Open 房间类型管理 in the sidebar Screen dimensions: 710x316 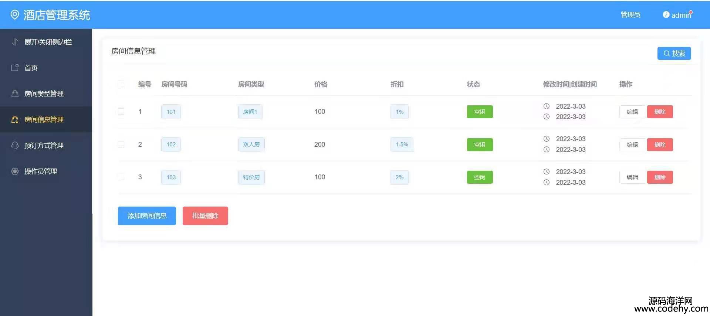click(x=46, y=94)
